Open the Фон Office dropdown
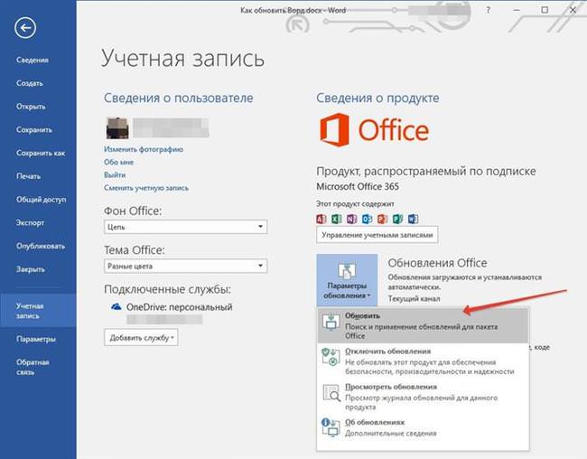This screenshot has width=587, height=459. click(x=186, y=227)
